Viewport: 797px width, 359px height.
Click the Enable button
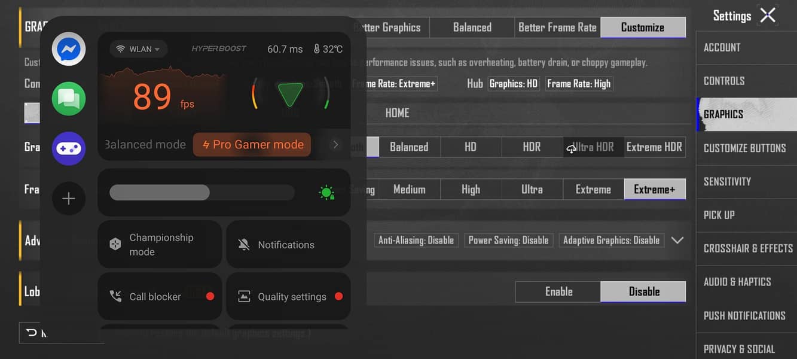coord(558,291)
